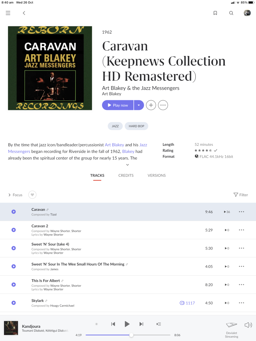Expand the Focus options
This screenshot has width=256, height=341.
(x=15, y=195)
